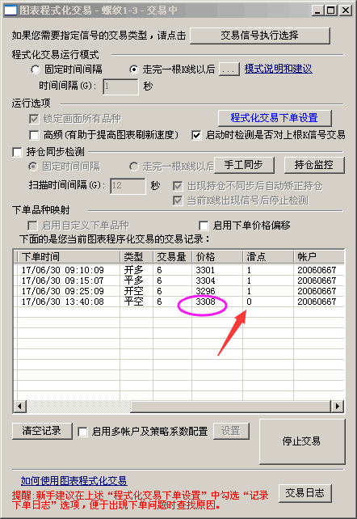Sort by 下单时间 column header
This screenshot has height=519, width=357.
[67, 256]
